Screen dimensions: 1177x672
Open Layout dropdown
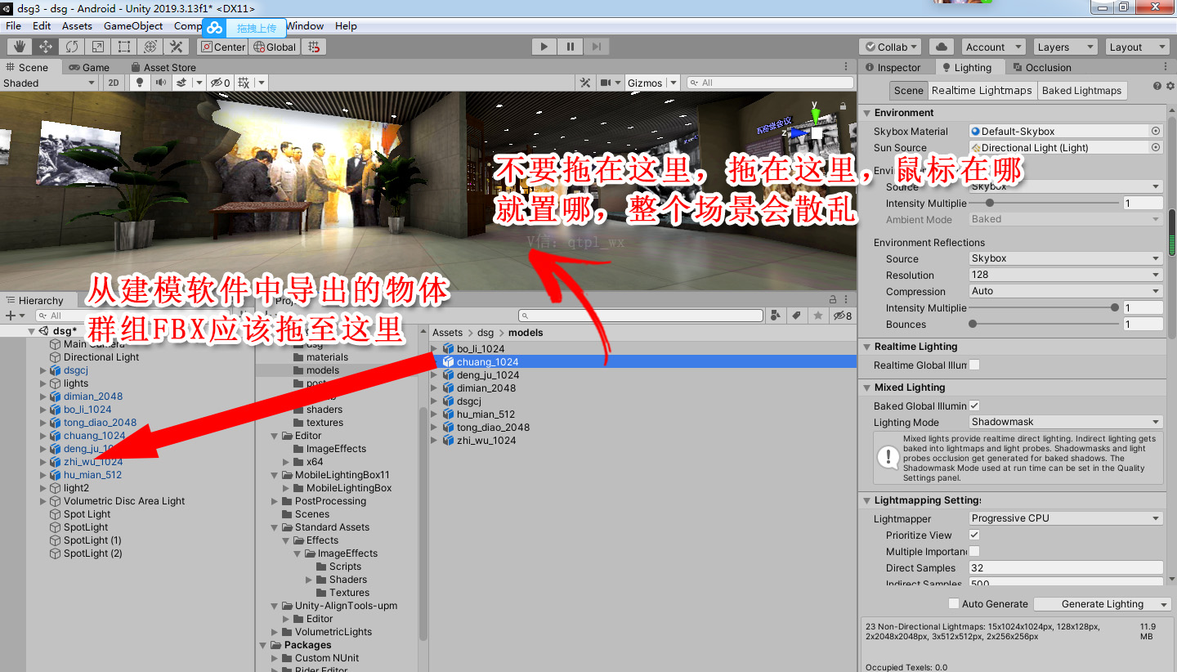(x=1137, y=47)
